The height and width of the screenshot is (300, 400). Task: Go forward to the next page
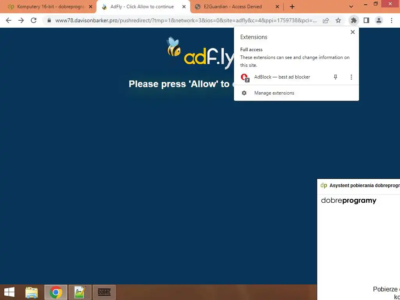click(21, 20)
